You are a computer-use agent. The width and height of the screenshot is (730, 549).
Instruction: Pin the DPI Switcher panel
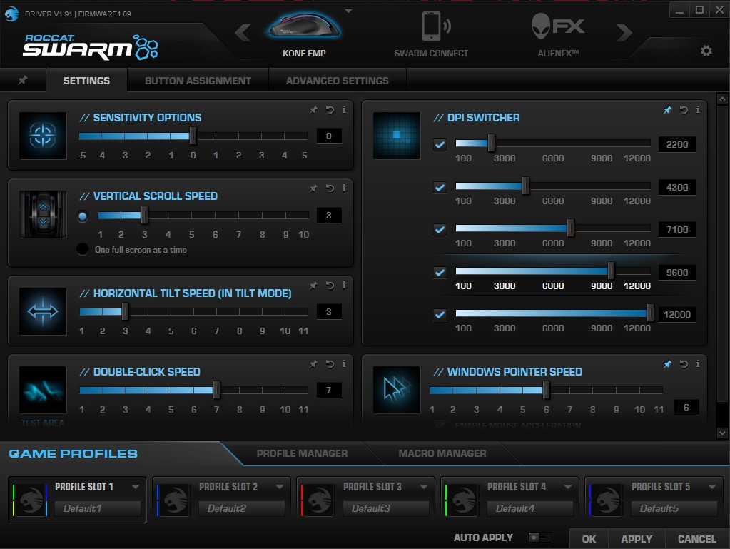668,110
